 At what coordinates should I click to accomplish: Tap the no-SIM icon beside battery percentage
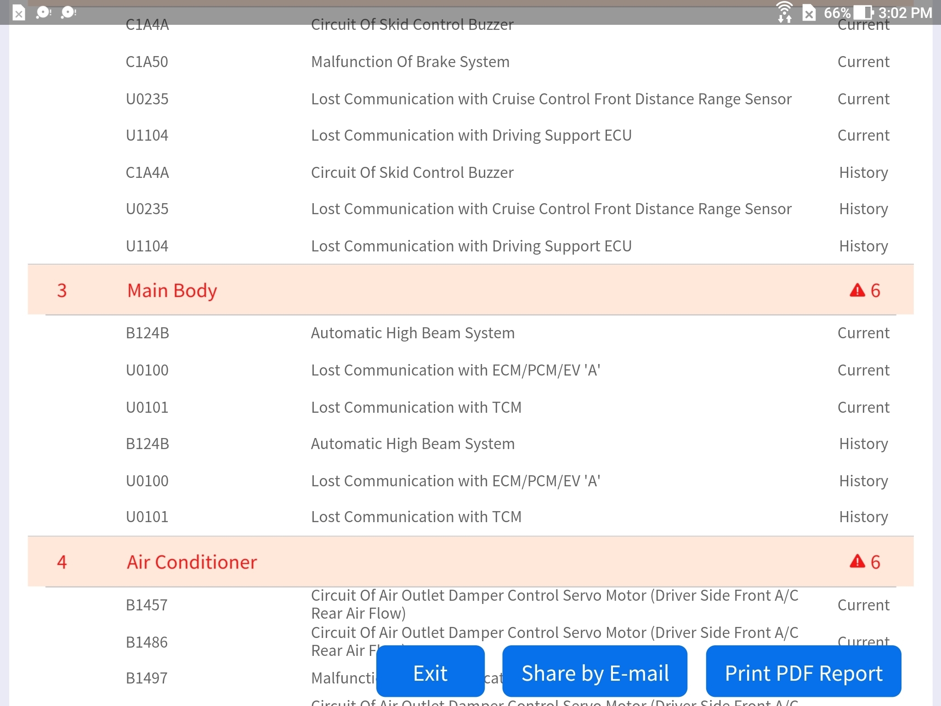[809, 13]
